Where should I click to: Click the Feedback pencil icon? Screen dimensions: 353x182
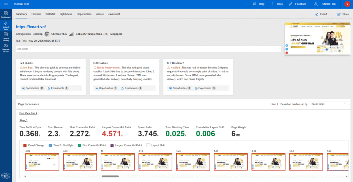pyautogui.click(x=290, y=4)
